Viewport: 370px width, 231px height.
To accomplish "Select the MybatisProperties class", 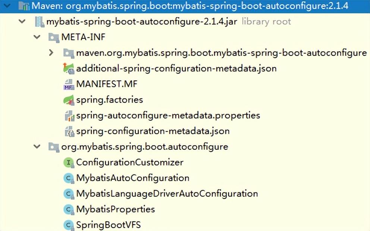I will click(115, 209).
